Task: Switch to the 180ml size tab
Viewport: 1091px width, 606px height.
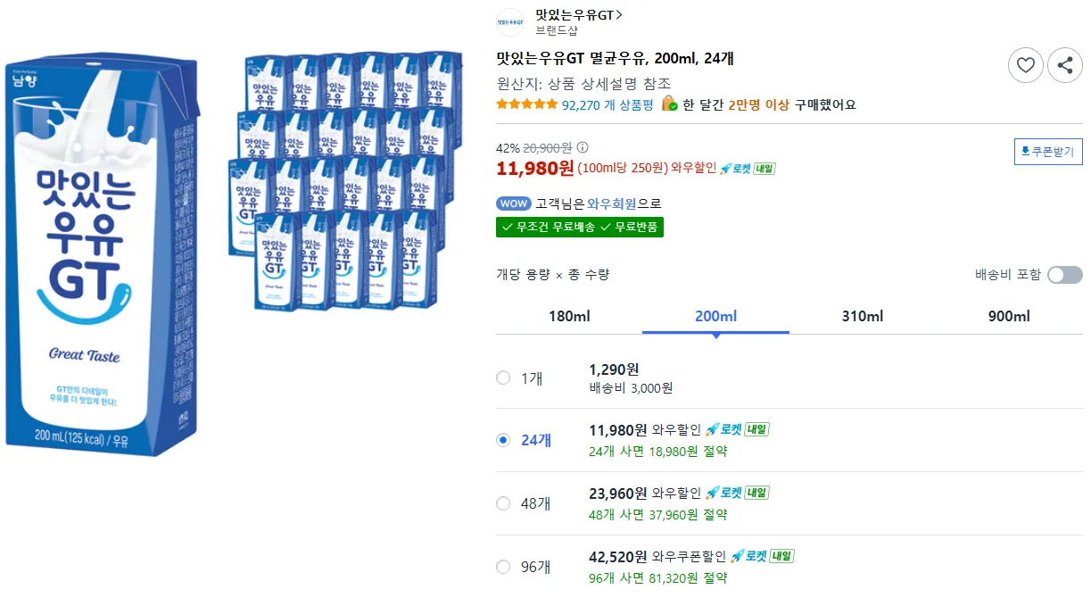Action: tap(569, 317)
